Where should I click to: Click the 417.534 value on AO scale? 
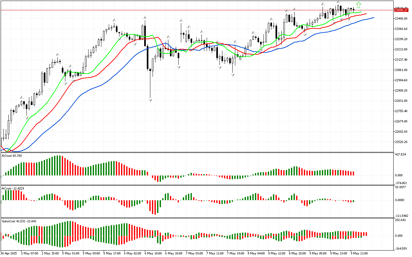(x=401, y=155)
